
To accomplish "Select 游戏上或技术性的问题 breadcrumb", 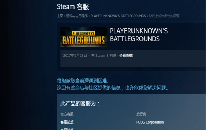I will click(x=164, y=16).
